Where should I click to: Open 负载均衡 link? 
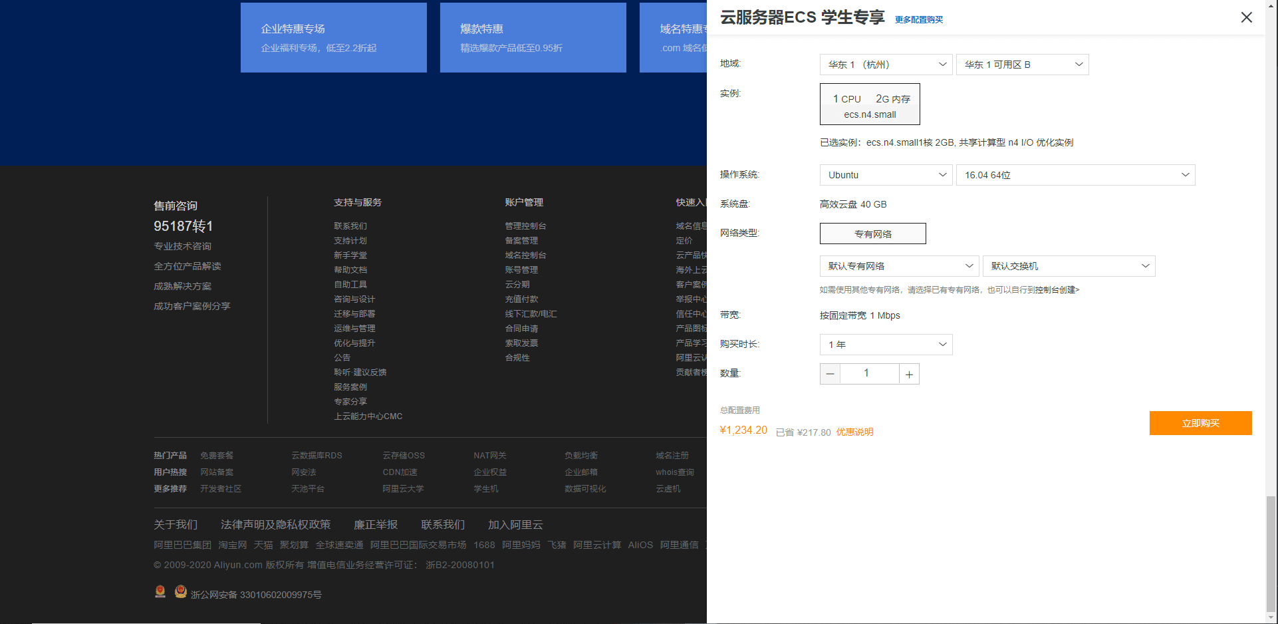coord(581,456)
